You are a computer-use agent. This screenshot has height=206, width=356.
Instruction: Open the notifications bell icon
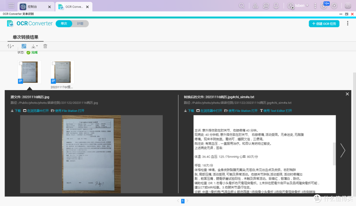276,6
